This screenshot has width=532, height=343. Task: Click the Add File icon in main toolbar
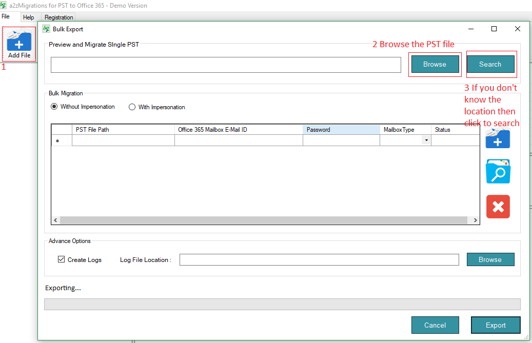pos(19,44)
